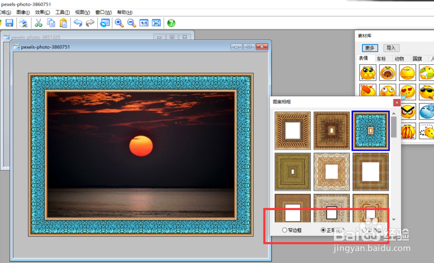Choose the beige floral frame with dark inner edge
Image resolution: width=434 pixels, height=263 pixels.
[x=332, y=208]
